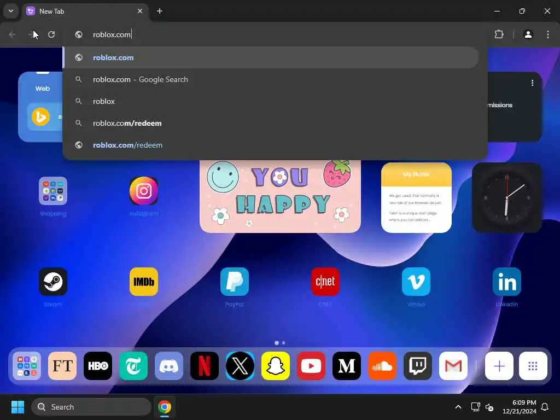Open Snapchat from the dock

click(276, 366)
